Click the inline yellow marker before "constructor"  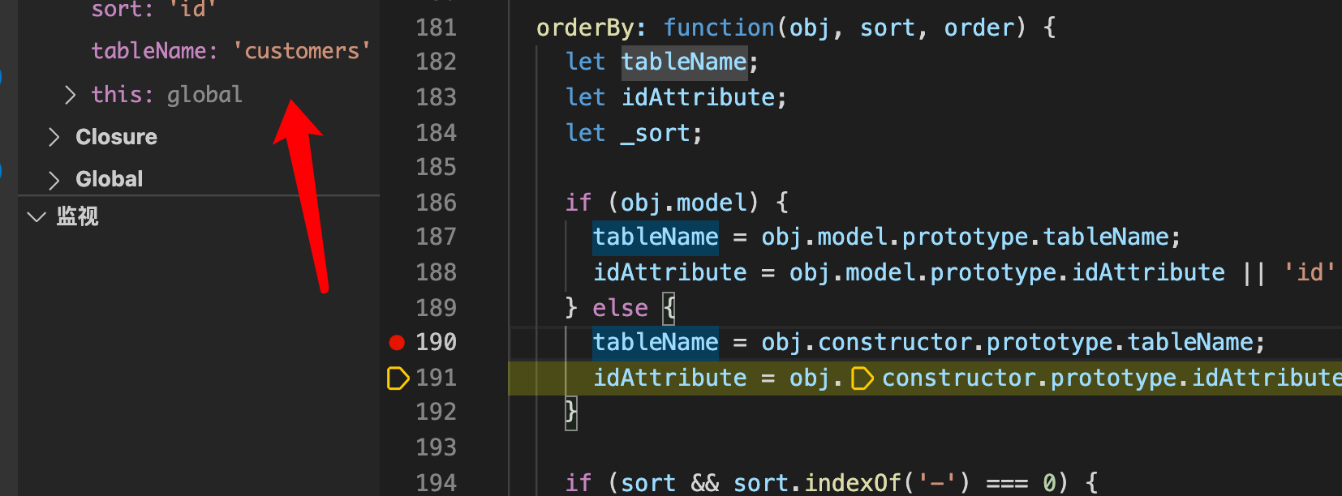[x=862, y=378]
